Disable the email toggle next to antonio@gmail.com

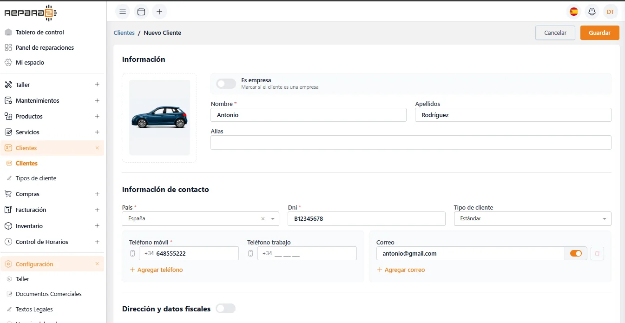[576, 253]
